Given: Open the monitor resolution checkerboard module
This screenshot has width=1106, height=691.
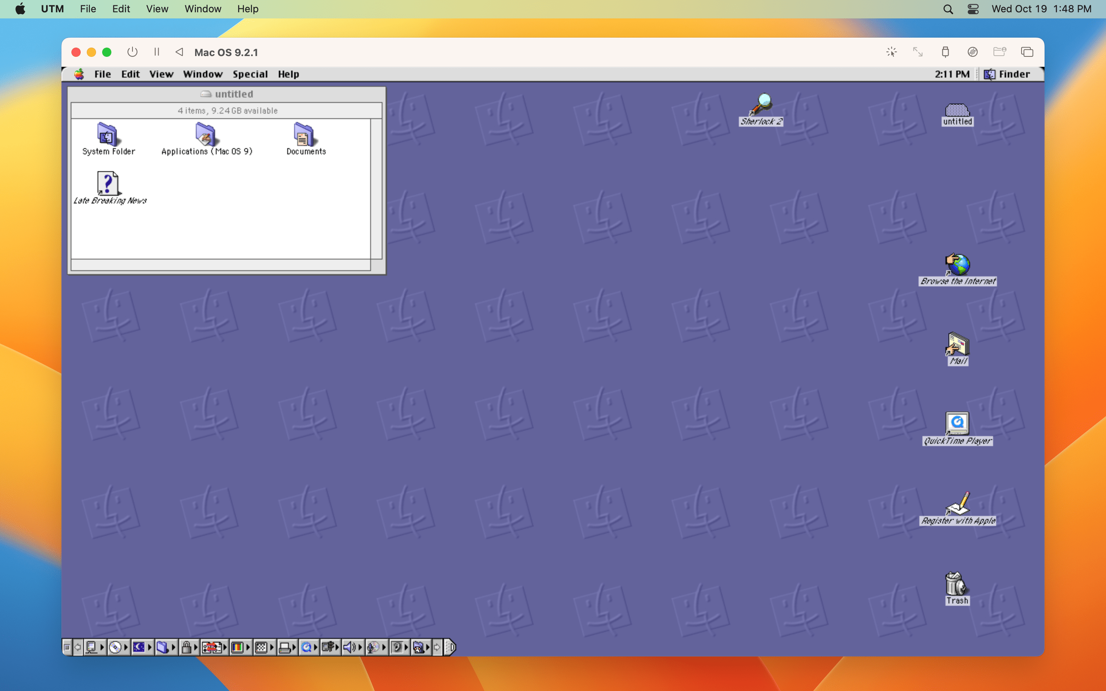Looking at the screenshot, I should pos(265,647).
